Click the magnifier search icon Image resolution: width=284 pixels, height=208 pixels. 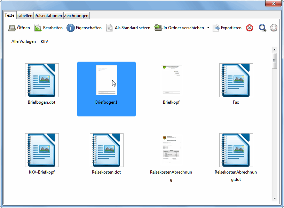point(262,28)
